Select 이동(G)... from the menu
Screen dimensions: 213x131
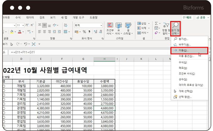point(184,51)
